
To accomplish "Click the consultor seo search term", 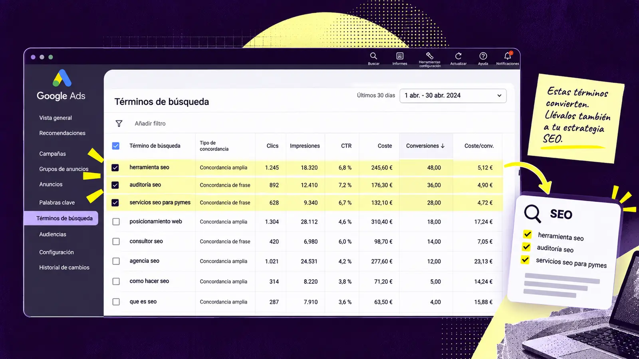I will 146,241.
